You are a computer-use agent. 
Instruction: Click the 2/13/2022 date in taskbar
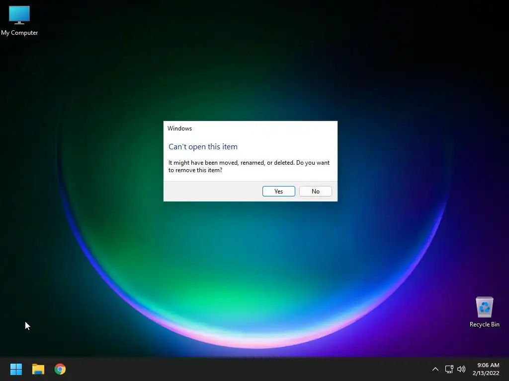point(486,373)
